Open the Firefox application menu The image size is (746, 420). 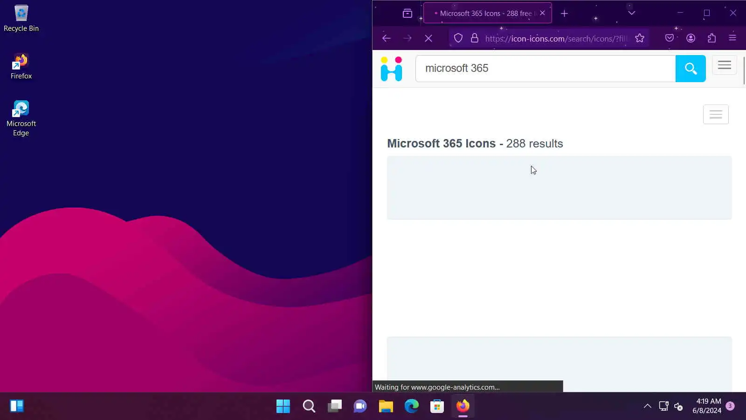pyautogui.click(x=732, y=38)
